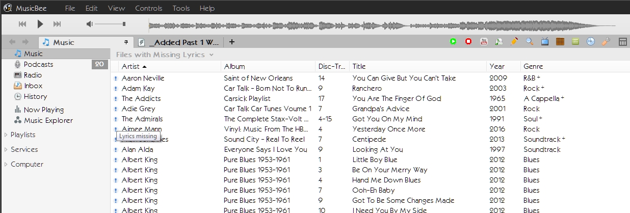The image size is (630, 213).
Task: Select the track Ranchero
Action: pyautogui.click(x=367, y=88)
